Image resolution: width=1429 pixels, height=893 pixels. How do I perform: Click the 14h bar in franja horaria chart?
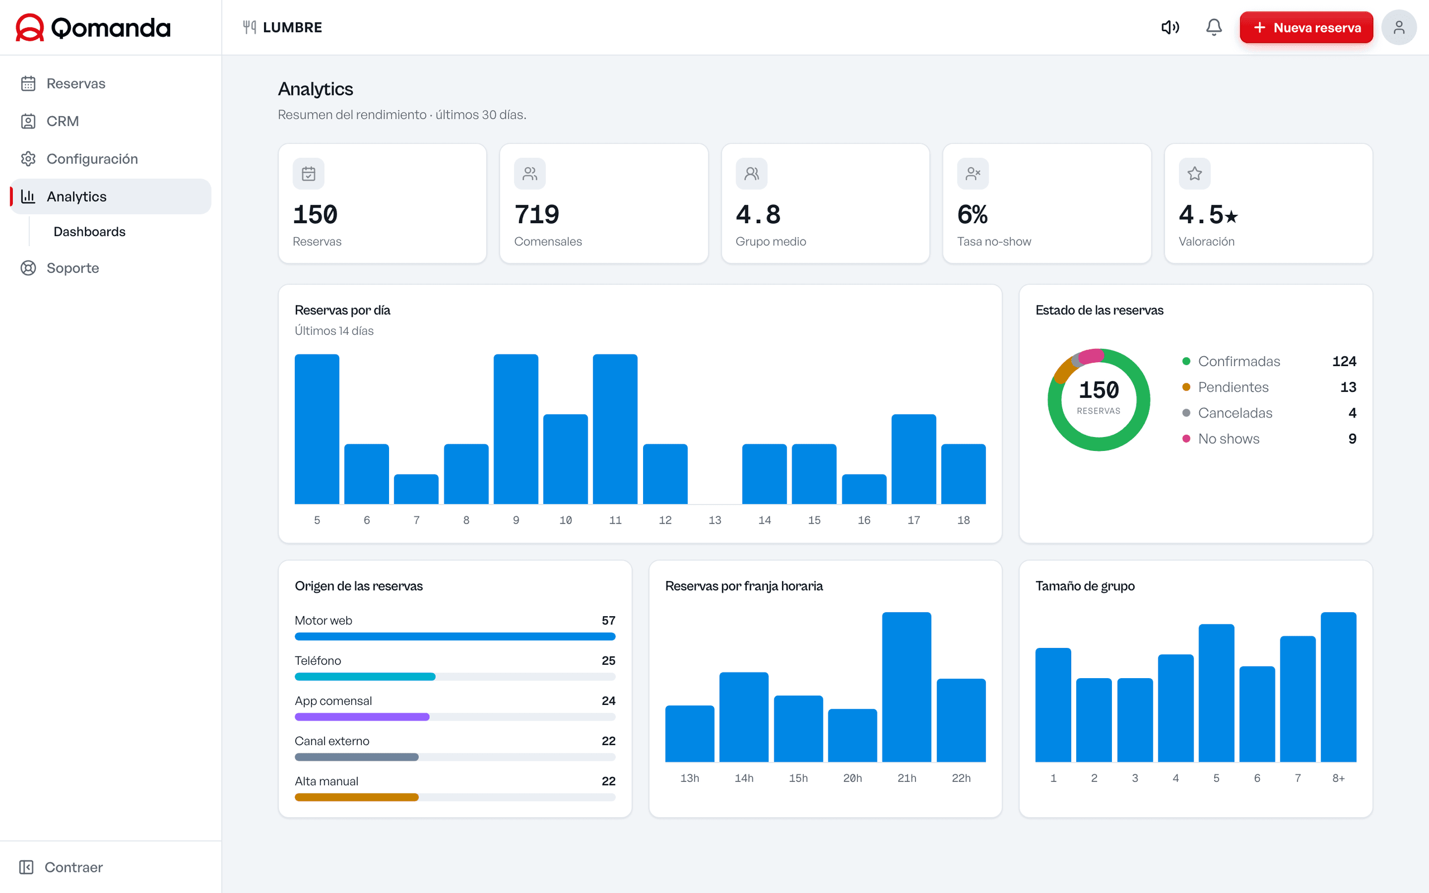pos(744,718)
